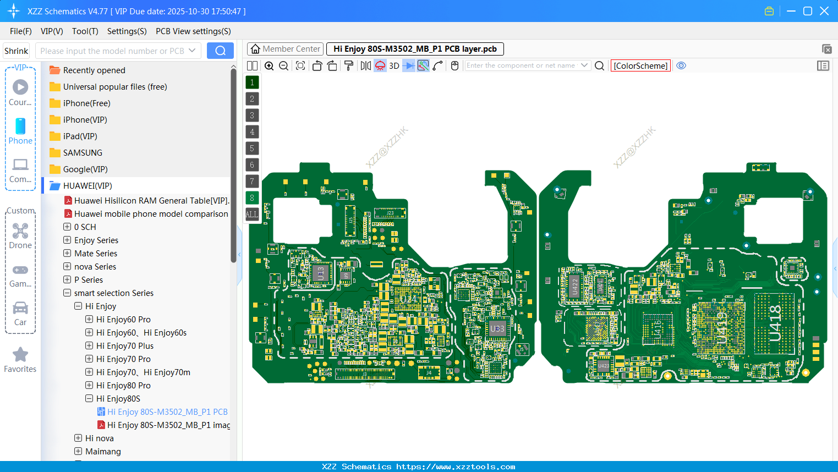This screenshot has width=838, height=472.
Task: Click the mirror flip board icon
Action: 366,66
